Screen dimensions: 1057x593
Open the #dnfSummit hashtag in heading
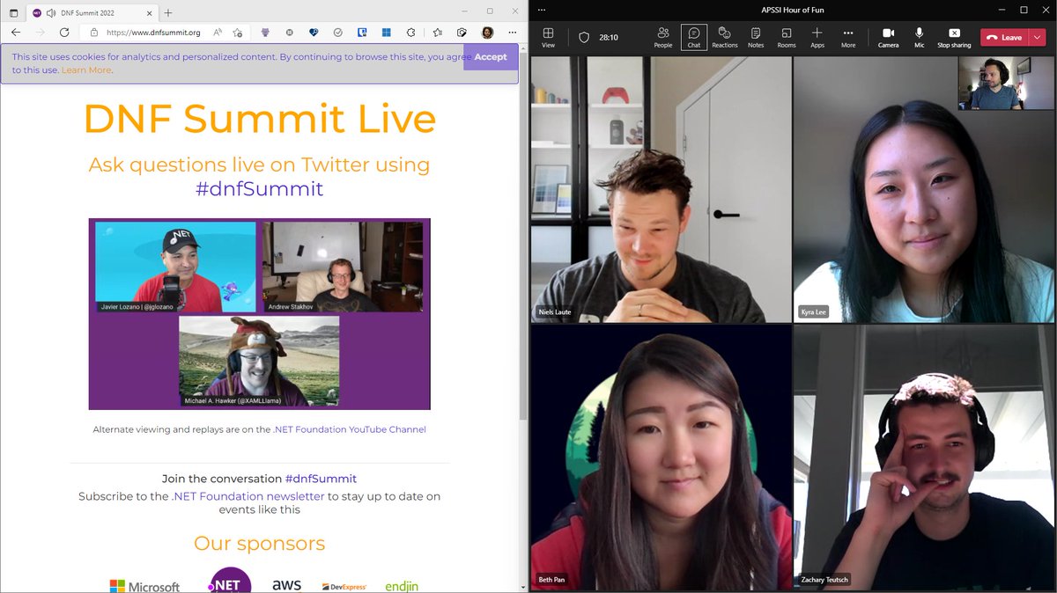(x=259, y=188)
